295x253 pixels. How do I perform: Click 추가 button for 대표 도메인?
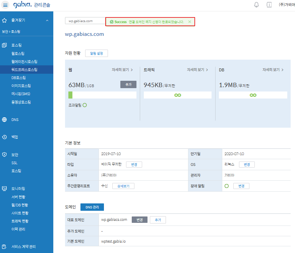coord(158,220)
